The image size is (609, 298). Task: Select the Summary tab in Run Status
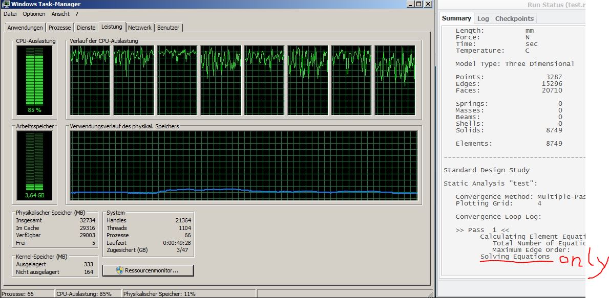click(456, 18)
